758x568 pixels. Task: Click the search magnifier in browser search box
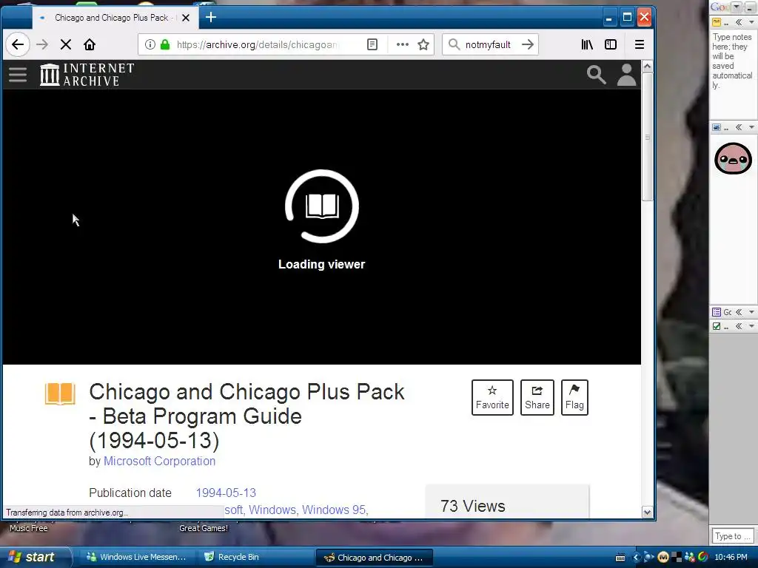pyautogui.click(x=454, y=44)
